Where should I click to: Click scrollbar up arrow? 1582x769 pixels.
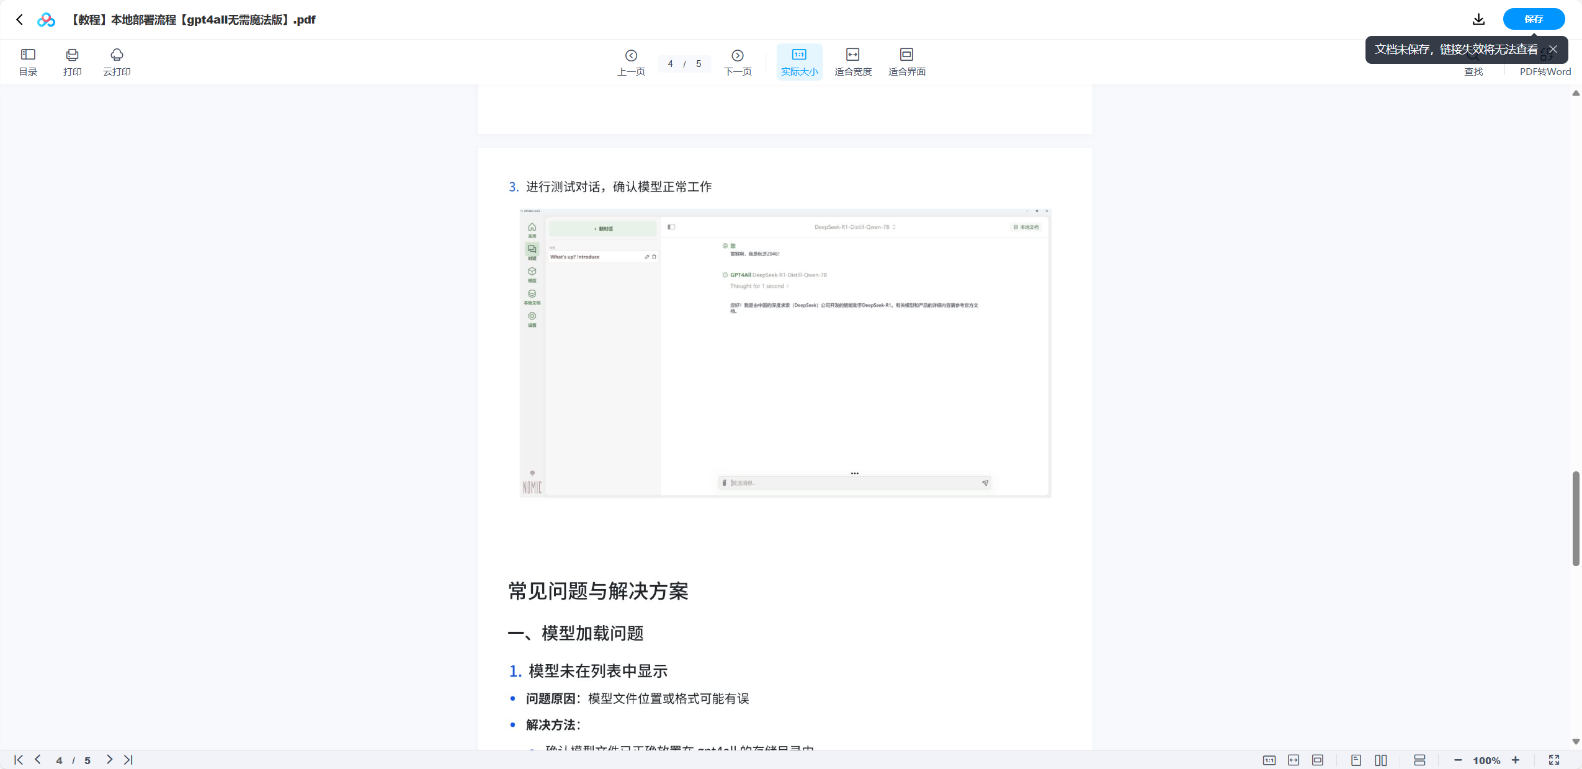(x=1576, y=93)
